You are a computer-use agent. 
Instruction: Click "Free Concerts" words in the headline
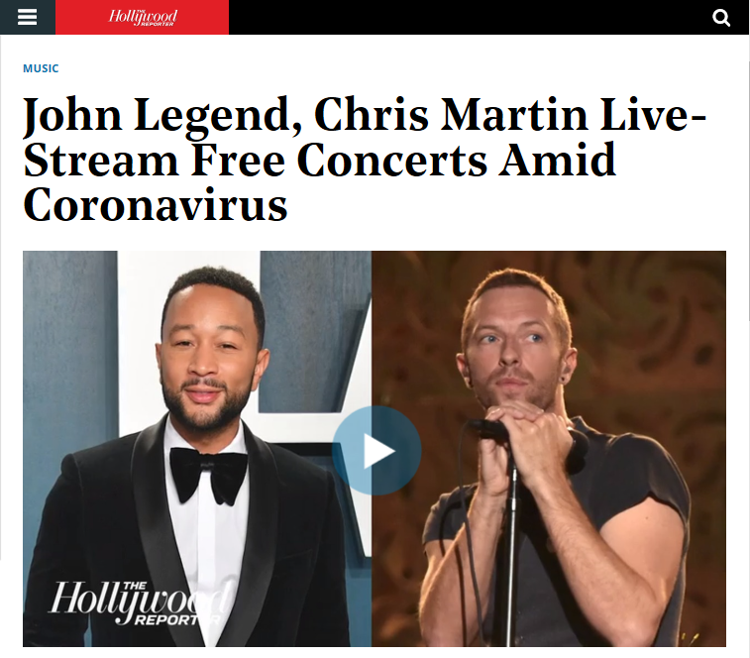pyautogui.click(x=340, y=160)
